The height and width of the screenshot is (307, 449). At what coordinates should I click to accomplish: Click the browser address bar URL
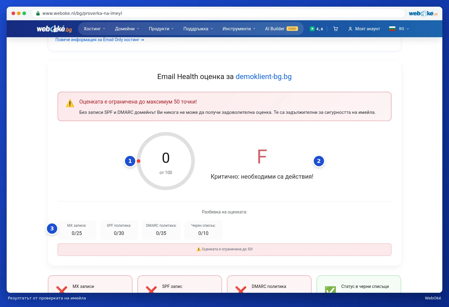pyautogui.click(x=82, y=13)
